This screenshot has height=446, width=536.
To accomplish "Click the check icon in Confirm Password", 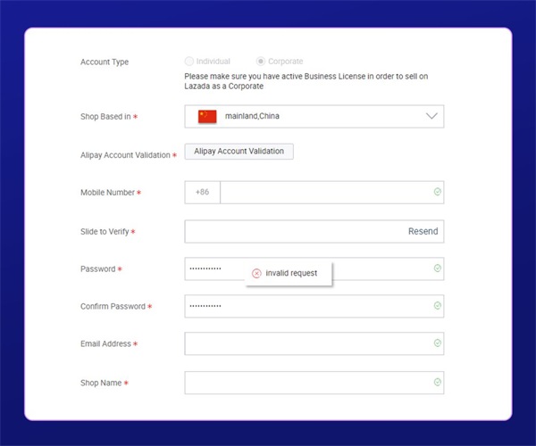I will [x=437, y=306].
